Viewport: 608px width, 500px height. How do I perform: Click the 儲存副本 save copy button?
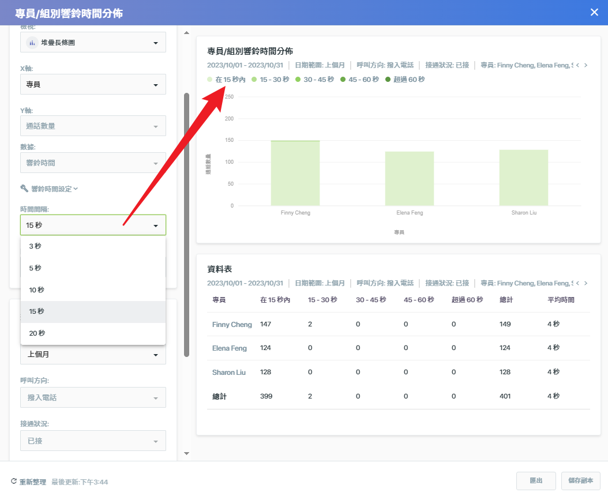(580, 480)
